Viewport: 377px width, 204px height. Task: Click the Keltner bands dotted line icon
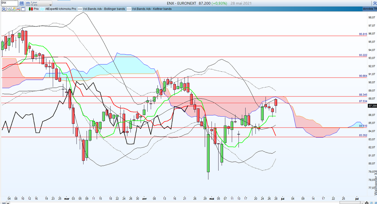[129, 9]
